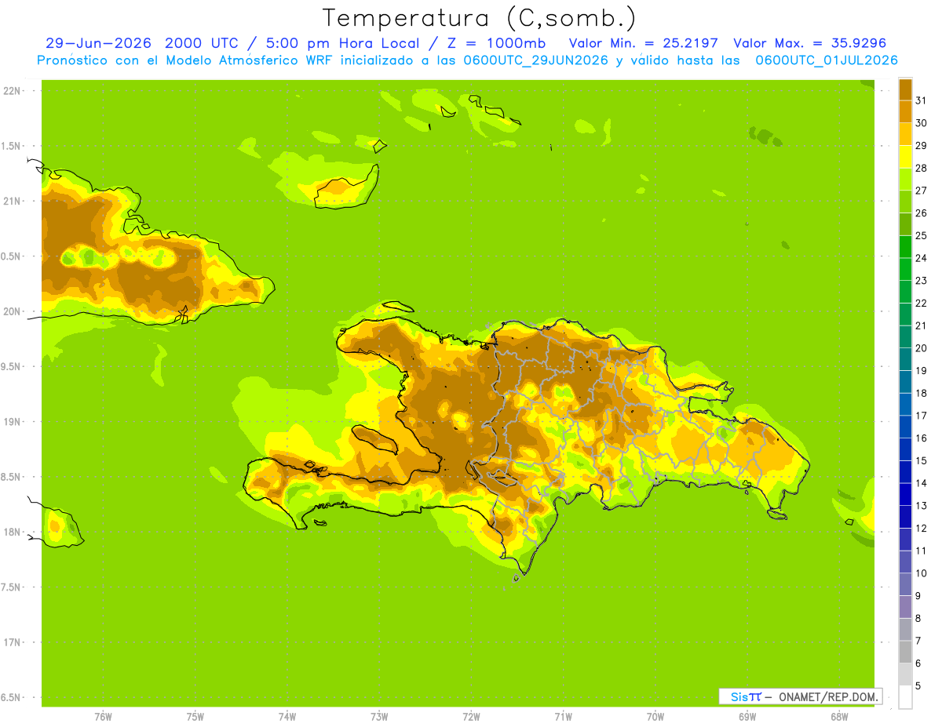The height and width of the screenshot is (727, 942).
Task: Pick the 26–27 light green legend swatch
Action: (905, 202)
